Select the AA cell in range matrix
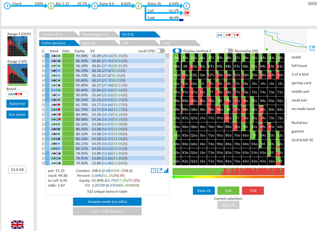 [x=177, y=58]
